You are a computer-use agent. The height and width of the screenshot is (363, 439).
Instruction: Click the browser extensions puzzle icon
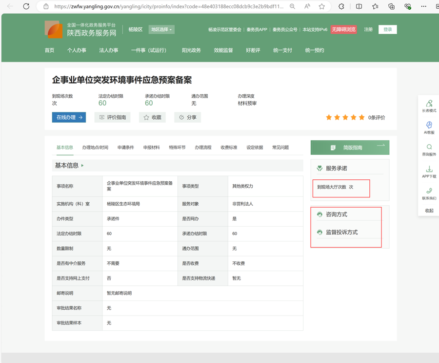(341, 6)
